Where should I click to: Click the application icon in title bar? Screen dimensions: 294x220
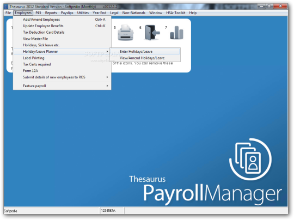[x=6, y=7]
